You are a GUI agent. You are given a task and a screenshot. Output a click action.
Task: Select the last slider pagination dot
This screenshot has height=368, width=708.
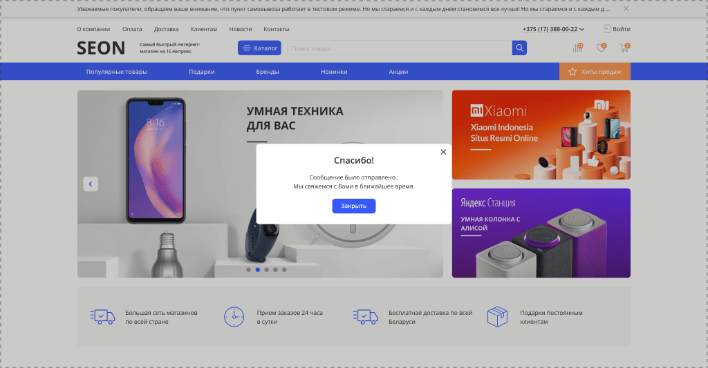(284, 270)
